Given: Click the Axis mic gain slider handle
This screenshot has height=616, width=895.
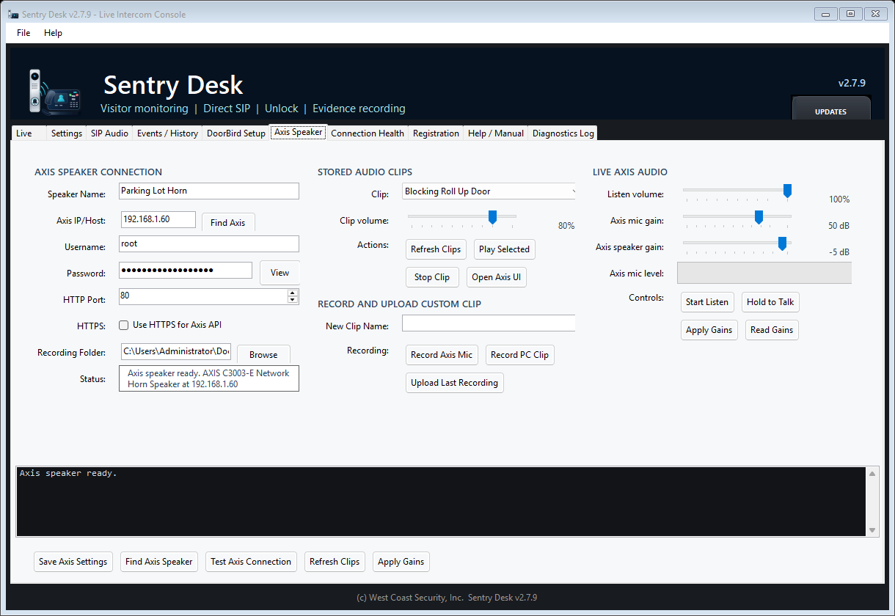Looking at the screenshot, I should point(759,217).
